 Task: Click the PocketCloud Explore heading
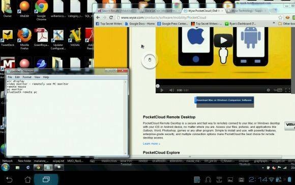[161, 152]
